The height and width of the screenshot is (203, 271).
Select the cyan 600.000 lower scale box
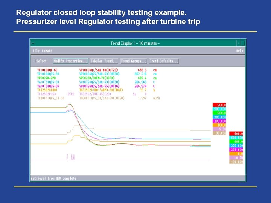[x=236, y=138]
